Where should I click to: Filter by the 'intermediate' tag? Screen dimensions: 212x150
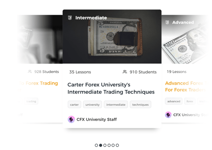click(x=116, y=105)
